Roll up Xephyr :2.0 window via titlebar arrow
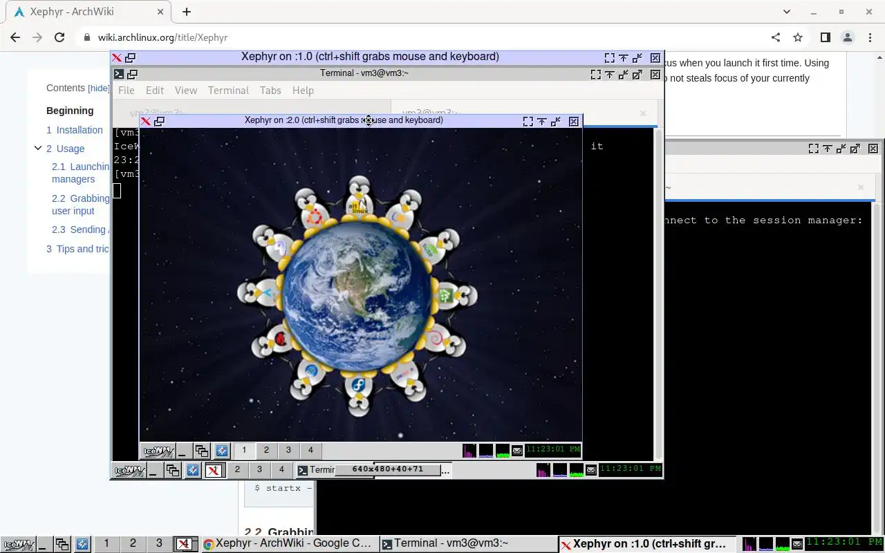The height and width of the screenshot is (553, 885). click(x=542, y=122)
